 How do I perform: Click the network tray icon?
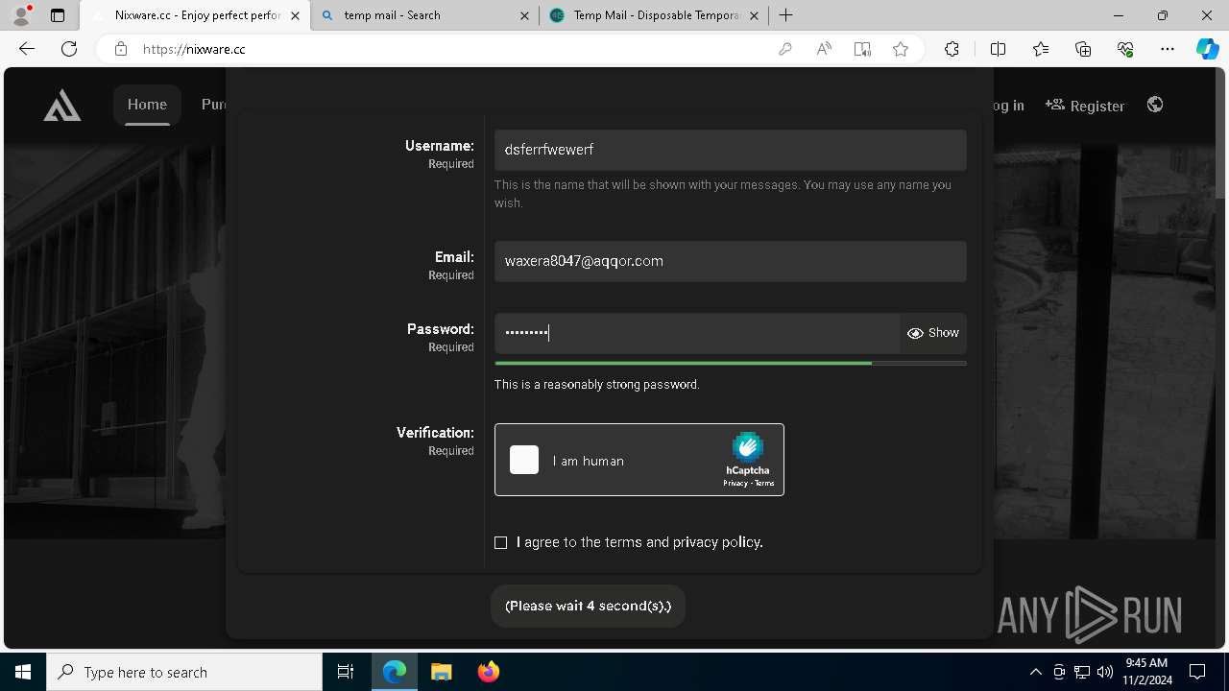tap(1082, 672)
